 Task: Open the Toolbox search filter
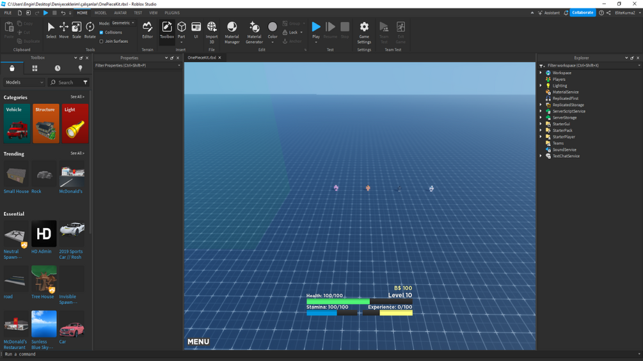point(85,82)
